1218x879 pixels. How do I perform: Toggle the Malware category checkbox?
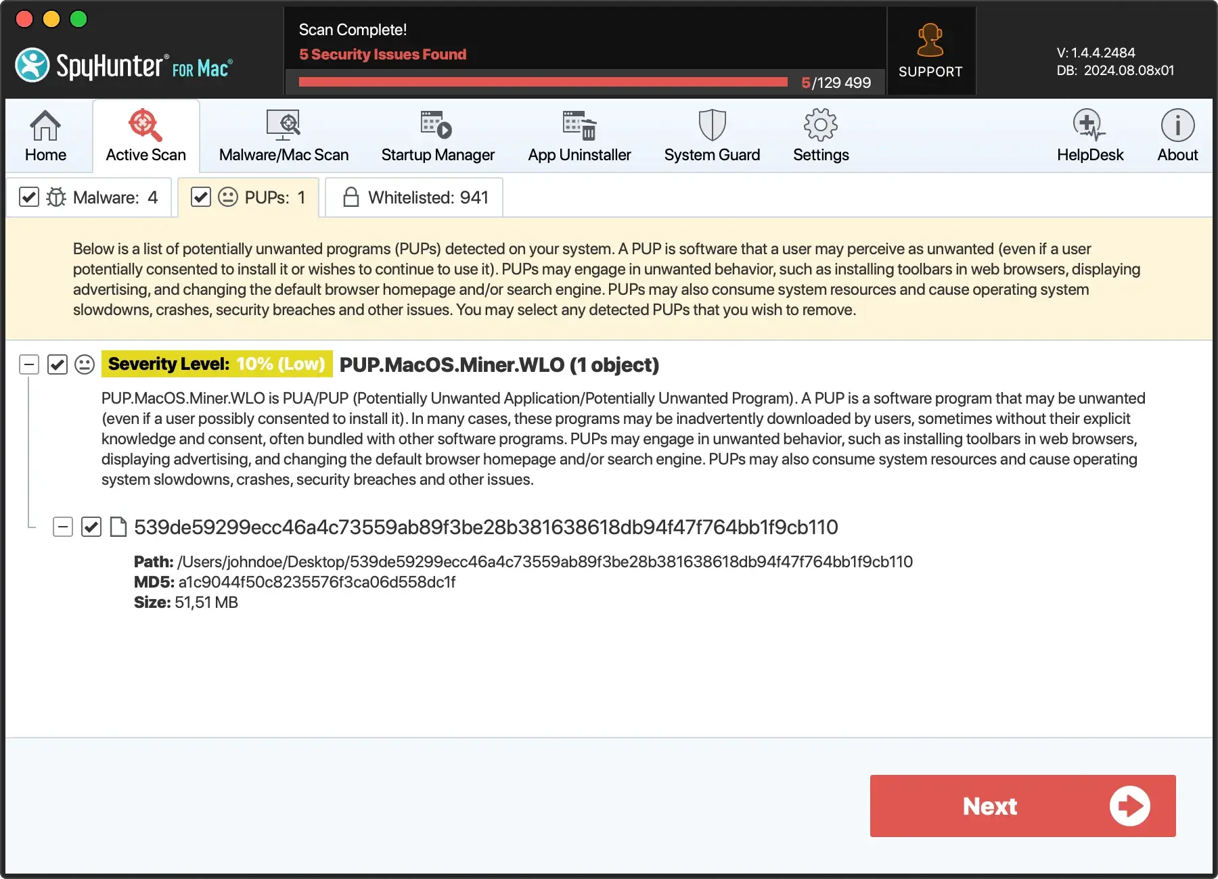pos(29,197)
